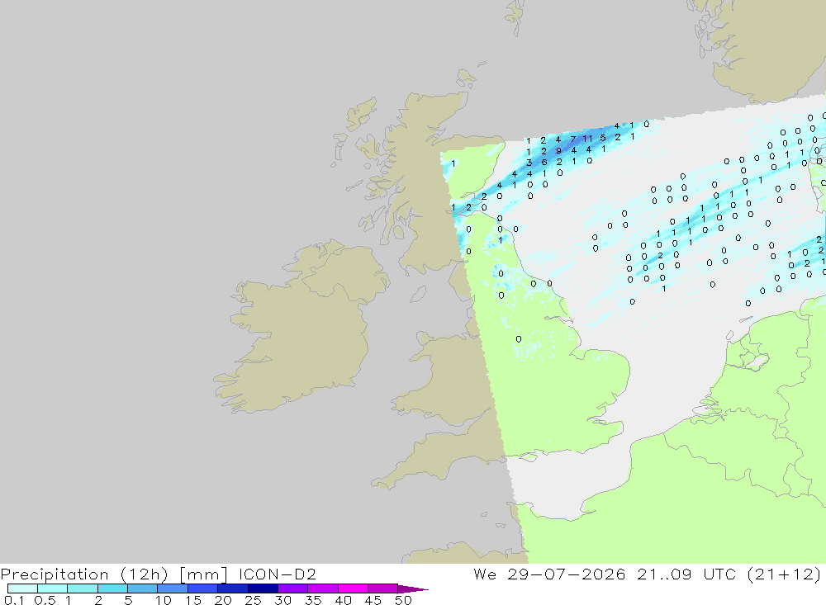Click the 40–45 mm magenta legend swatch
826x605 pixels.
tap(353, 588)
